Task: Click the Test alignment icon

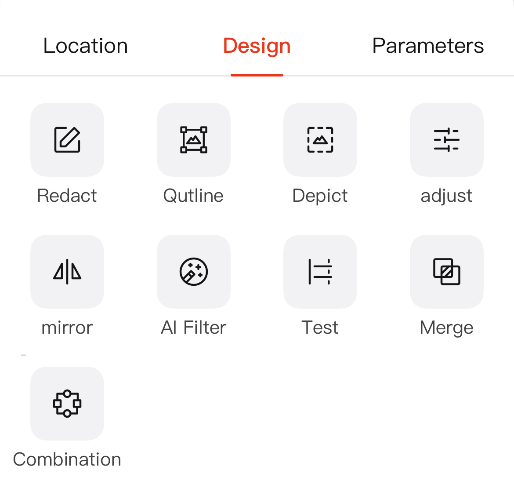Action: (x=320, y=272)
